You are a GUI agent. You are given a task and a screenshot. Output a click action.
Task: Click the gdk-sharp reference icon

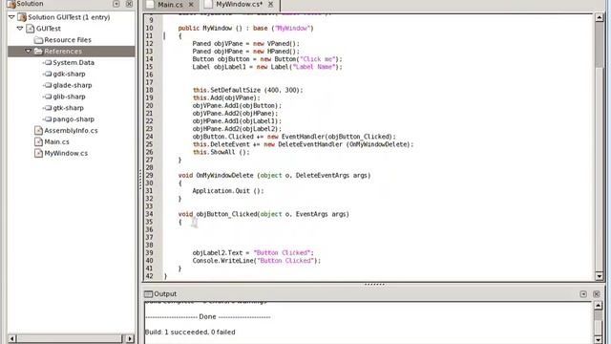(x=48, y=74)
